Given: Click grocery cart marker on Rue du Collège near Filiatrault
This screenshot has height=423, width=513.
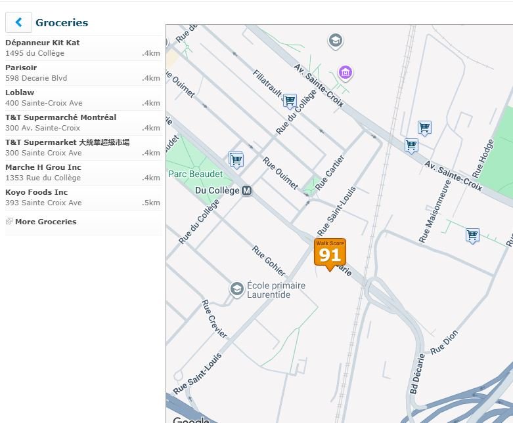Looking at the screenshot, I should click(x=290, y=101).
